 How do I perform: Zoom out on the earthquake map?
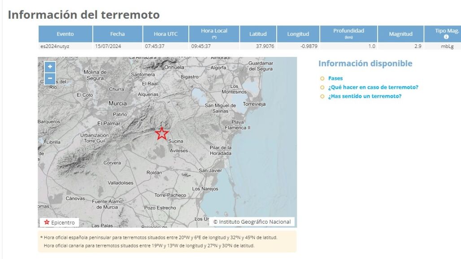(50, 78)
